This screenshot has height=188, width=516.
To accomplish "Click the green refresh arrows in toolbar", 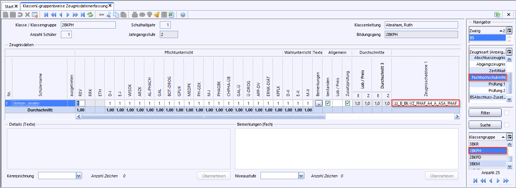I will [90, 15].
